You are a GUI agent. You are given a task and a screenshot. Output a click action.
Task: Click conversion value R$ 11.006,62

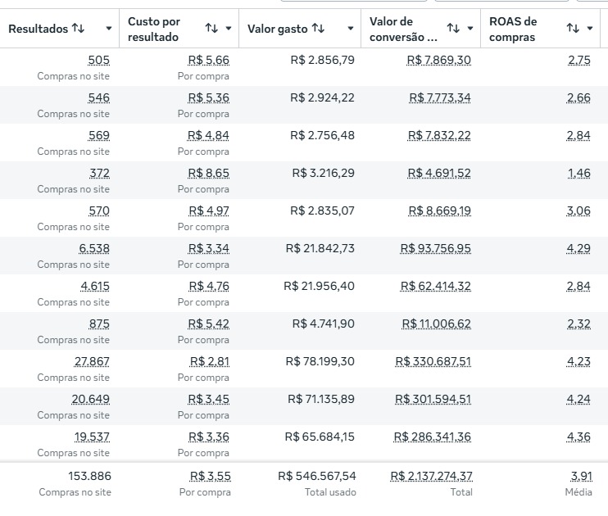tap(437, 324)
